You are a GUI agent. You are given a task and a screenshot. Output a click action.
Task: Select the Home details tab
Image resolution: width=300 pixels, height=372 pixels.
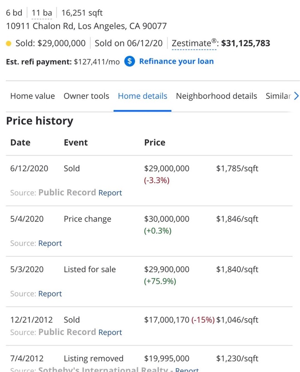click(x=142, y=96)
